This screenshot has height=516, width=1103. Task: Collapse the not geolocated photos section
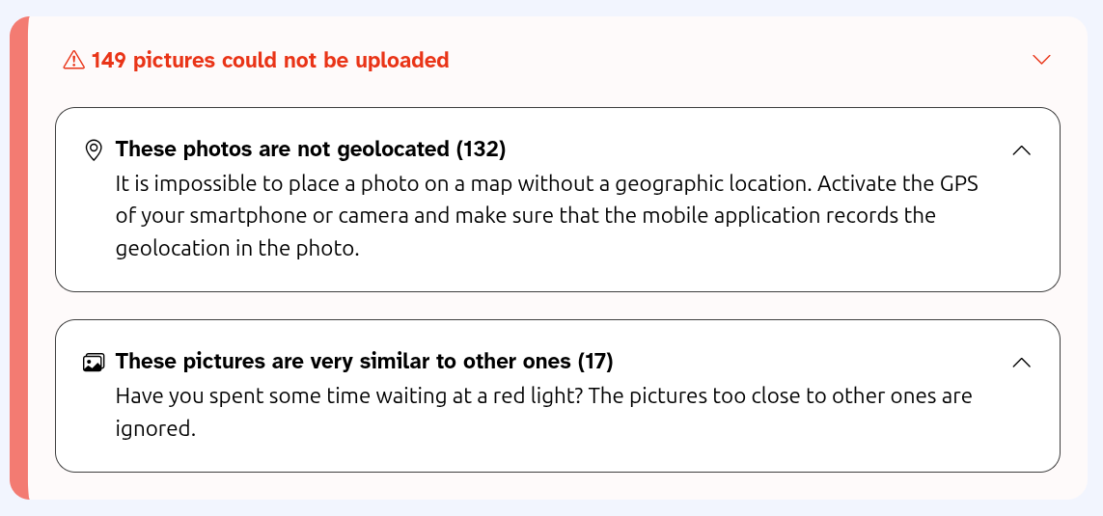(x=1021, y=150)
